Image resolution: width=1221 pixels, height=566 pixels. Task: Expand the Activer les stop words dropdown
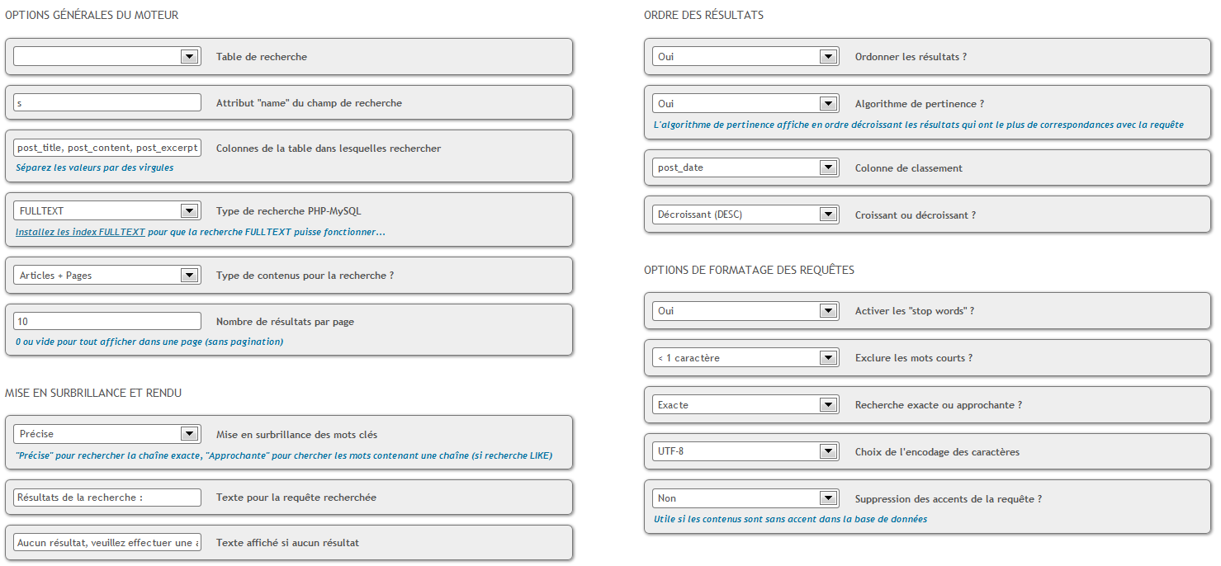click(x=745, y=311)
